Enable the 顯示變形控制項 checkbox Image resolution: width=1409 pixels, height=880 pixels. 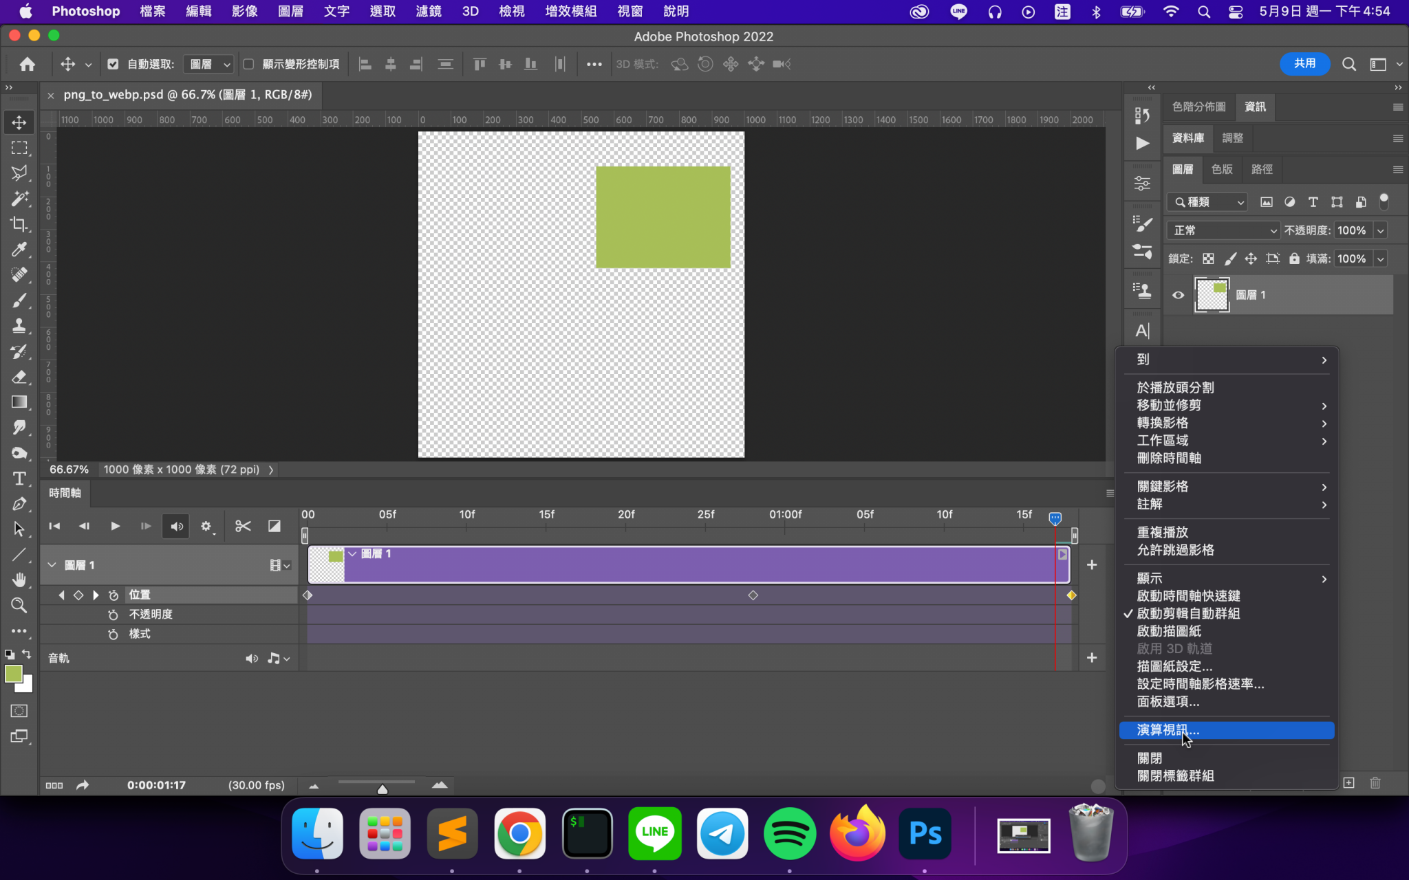249,64
